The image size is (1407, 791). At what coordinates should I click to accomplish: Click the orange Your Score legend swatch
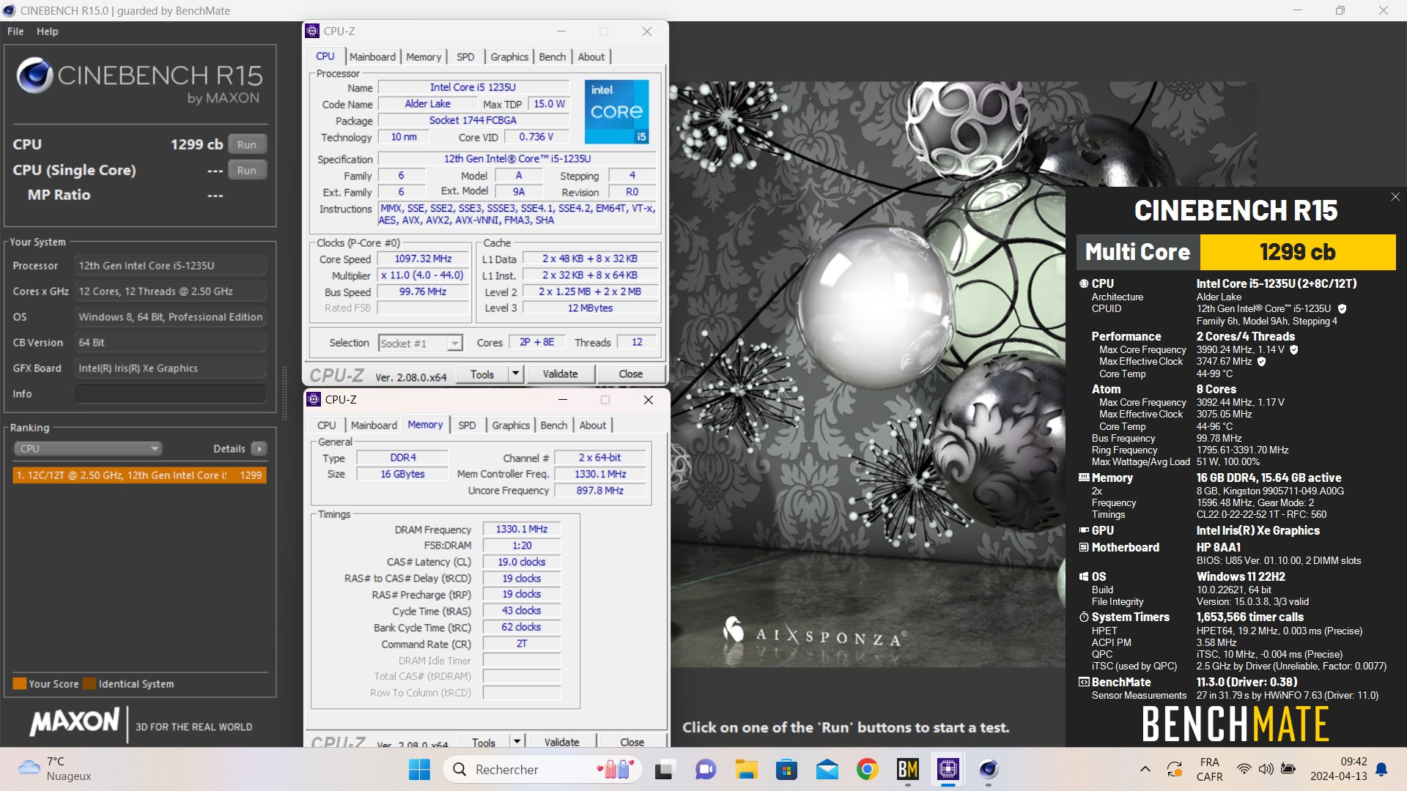coord(20,683)
